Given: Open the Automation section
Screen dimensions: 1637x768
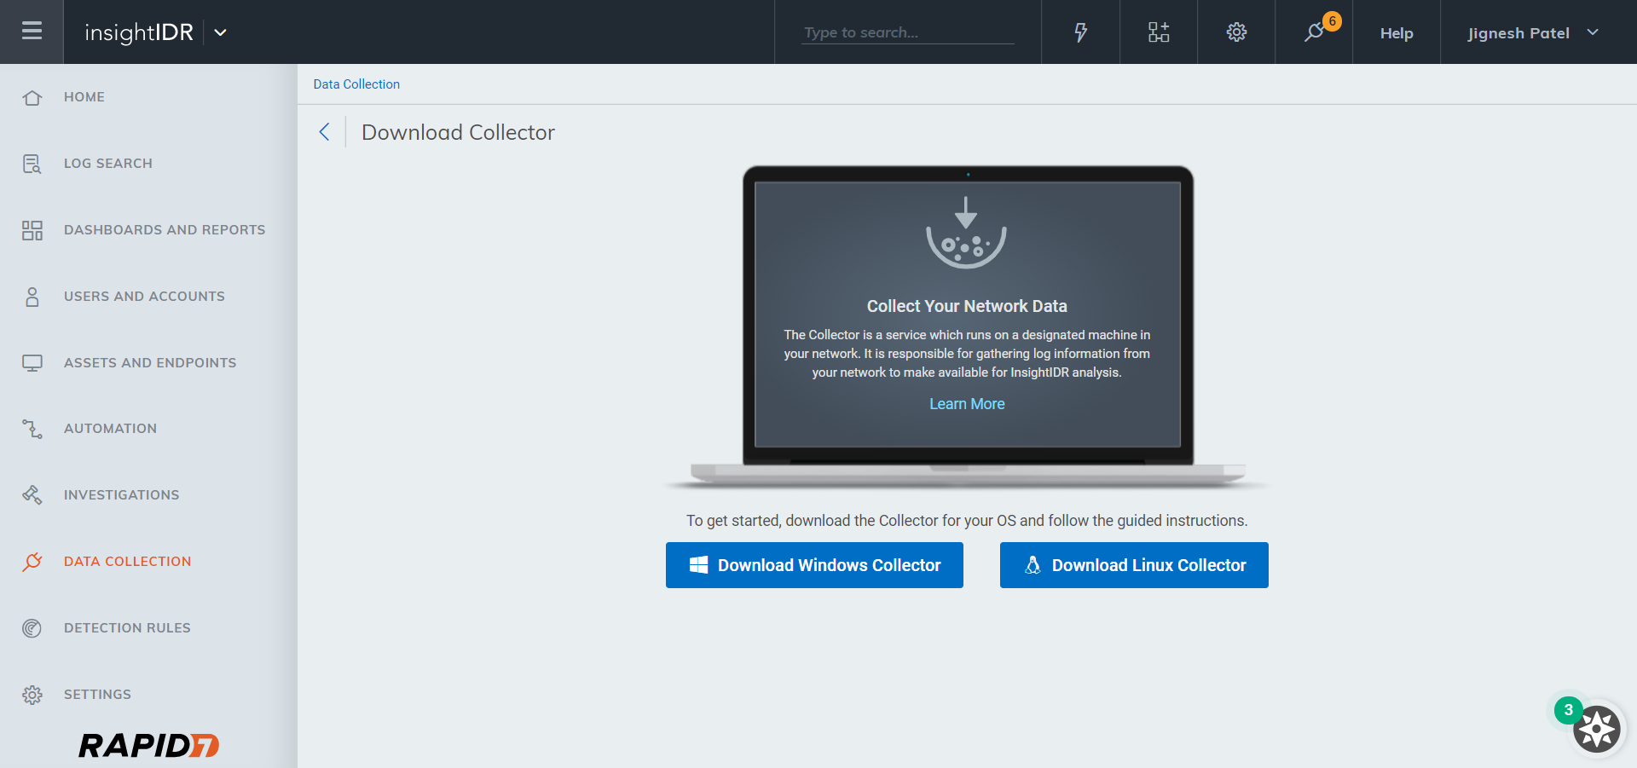Looking at the screenshot, I should [110, 428].
